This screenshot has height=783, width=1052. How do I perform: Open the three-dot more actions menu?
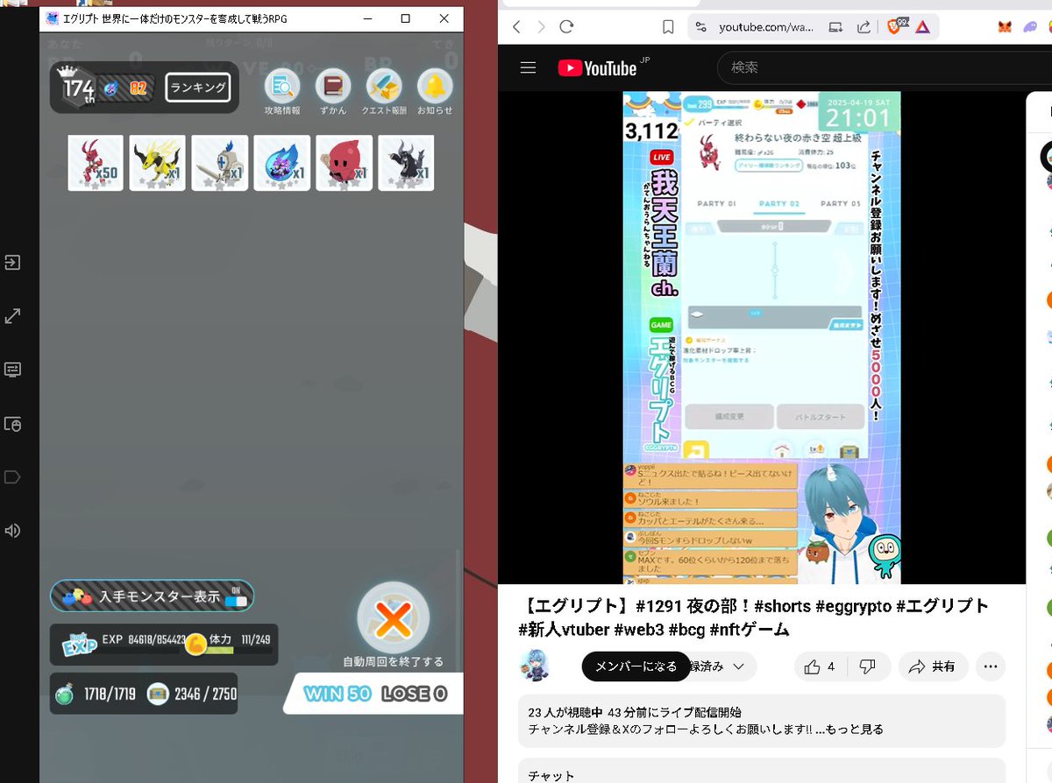(991, 667)
